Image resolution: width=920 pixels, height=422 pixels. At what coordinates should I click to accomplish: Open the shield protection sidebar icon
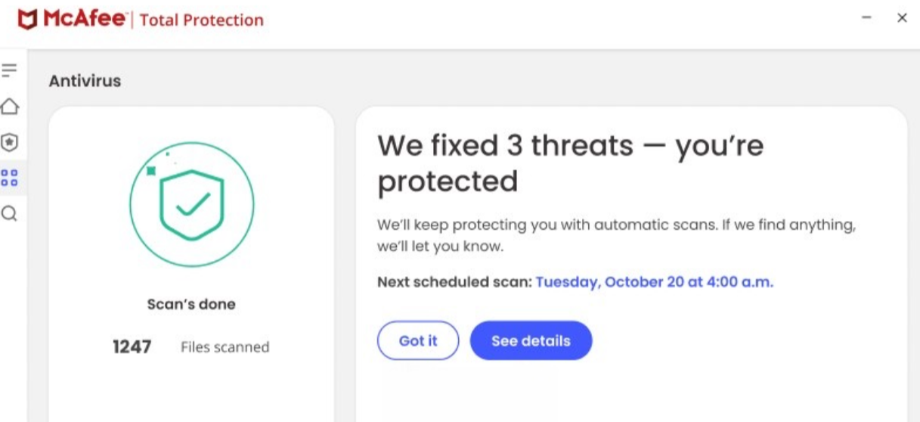9,142
